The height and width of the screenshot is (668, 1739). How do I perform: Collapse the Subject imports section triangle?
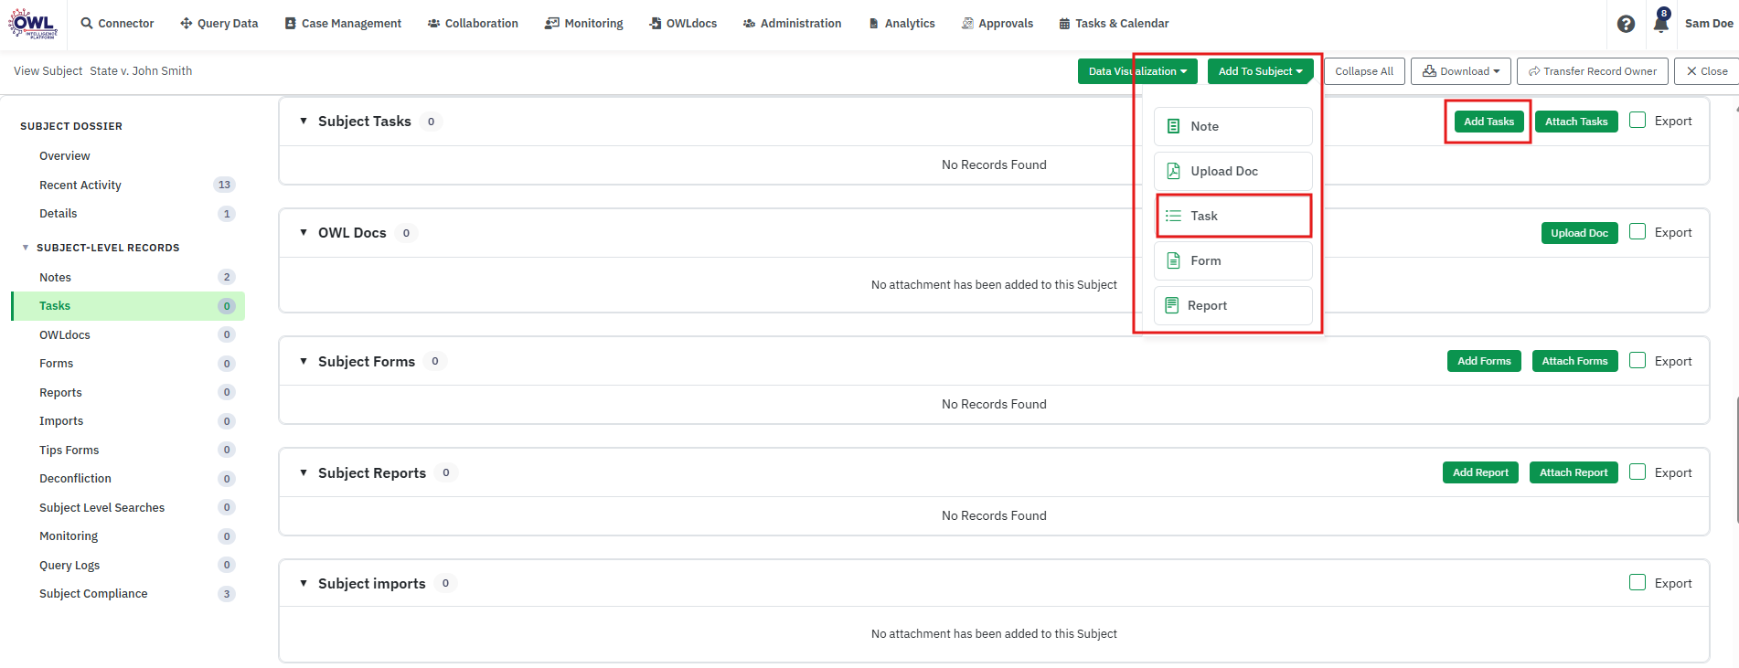point(304,583)
